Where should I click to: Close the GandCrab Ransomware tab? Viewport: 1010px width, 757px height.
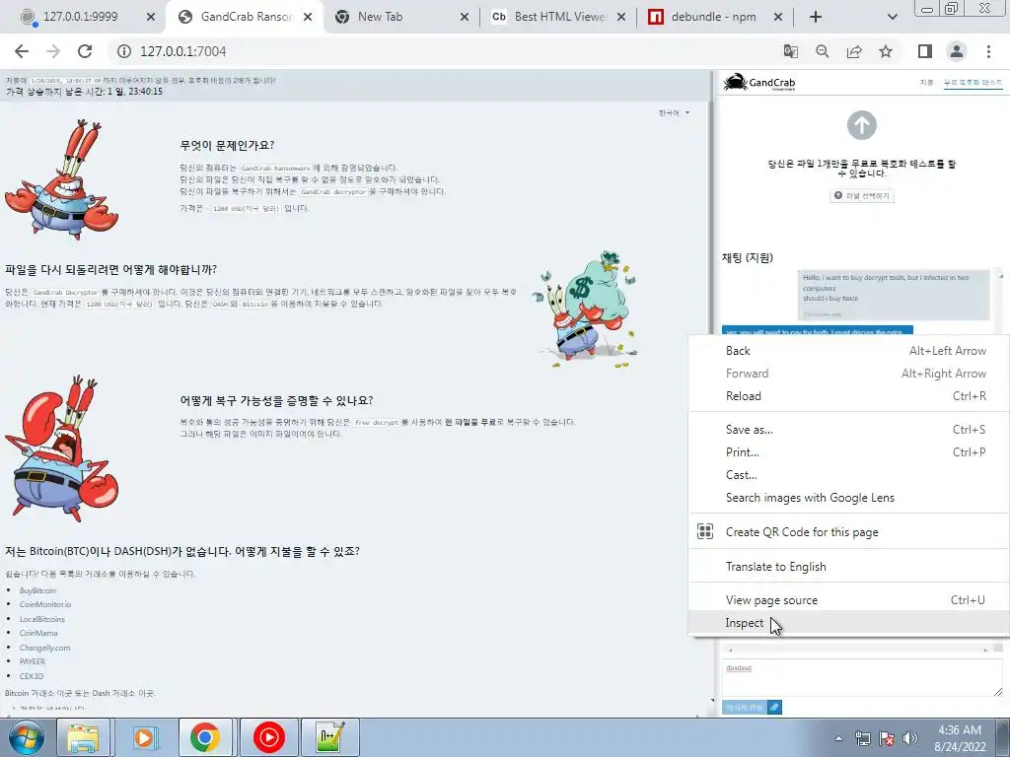[x=308, y=17]
